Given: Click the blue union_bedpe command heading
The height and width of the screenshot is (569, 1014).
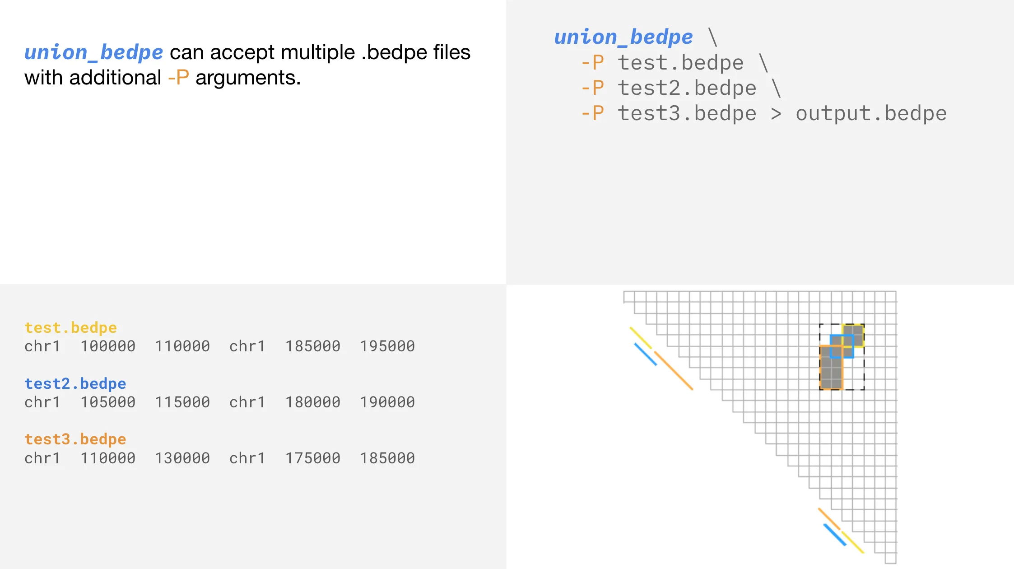Looking at the screenshot, I should click(623, 37).
